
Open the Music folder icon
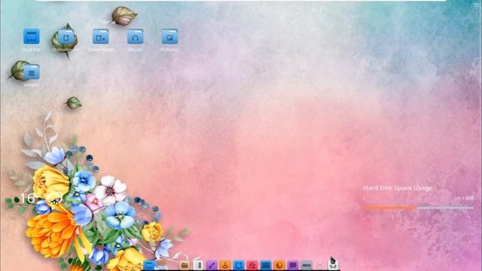pos(136,37)
